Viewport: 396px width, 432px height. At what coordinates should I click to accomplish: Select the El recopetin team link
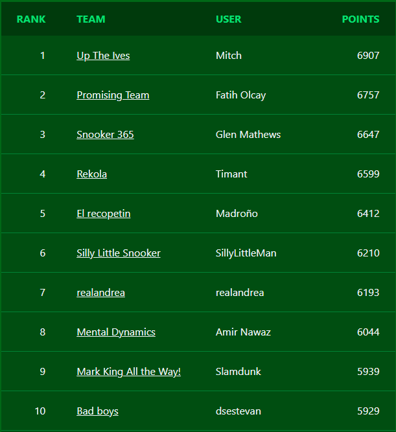pos(104,214)
